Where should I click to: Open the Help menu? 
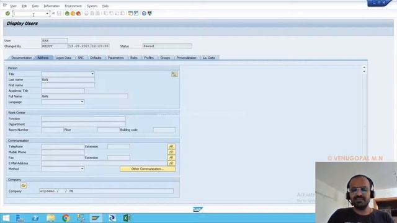(105, 6)
